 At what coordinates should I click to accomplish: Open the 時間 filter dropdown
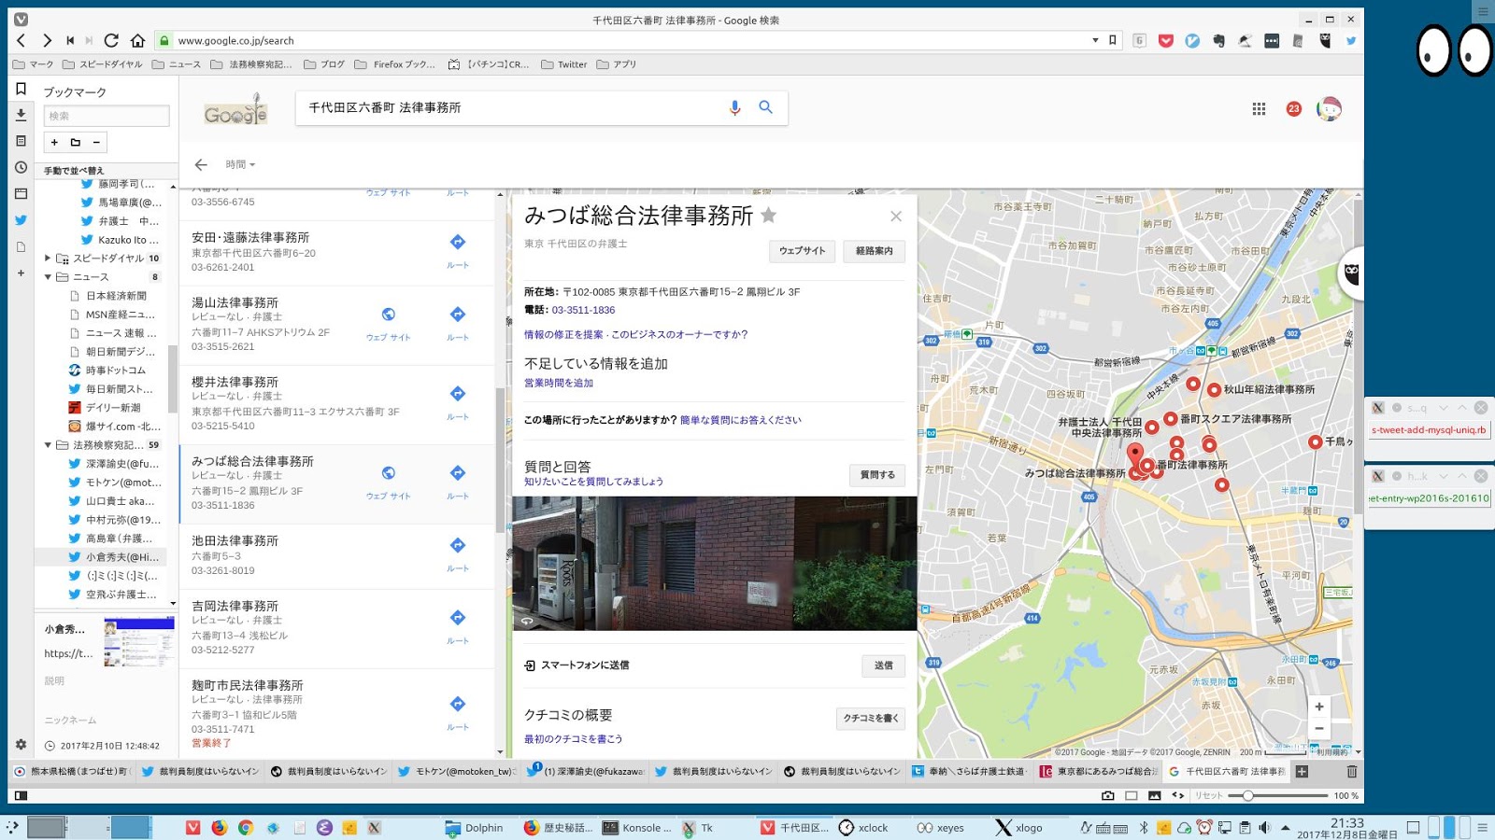[240, 164]
